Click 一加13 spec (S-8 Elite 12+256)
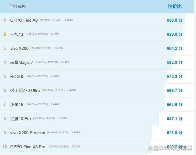The image size is (196, 155). 37,34
